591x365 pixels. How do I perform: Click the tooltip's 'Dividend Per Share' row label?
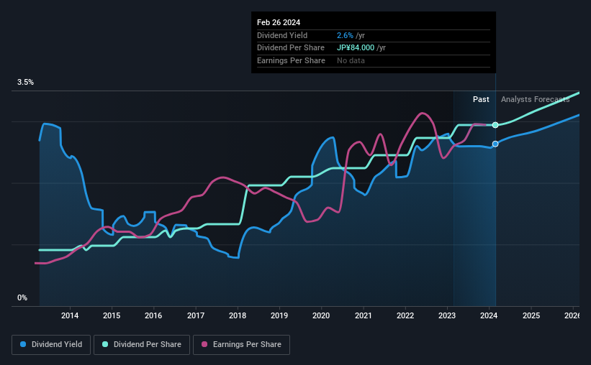tap(291, 48)
